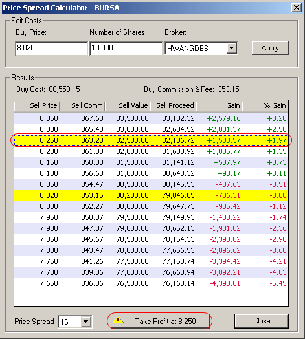
Task: Click the Take Profit at 8.250 button
Action: point(160,321)
